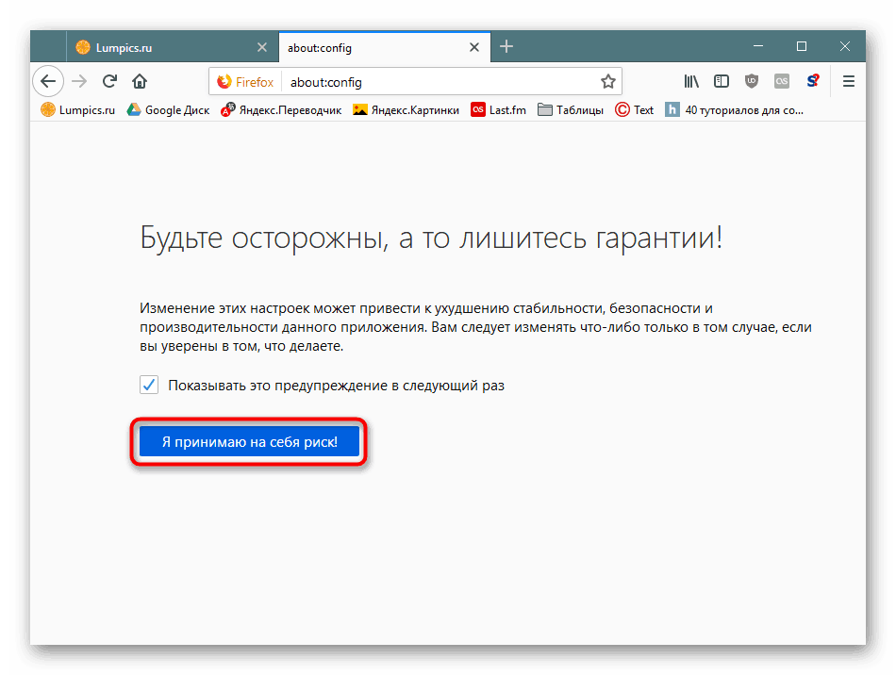Open the Text bookmark
The height and width of the screenshot is (675, 896).
tap(635, 110)
